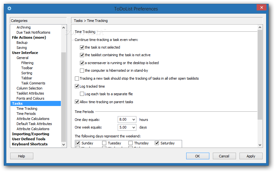Open the Sorting preferences
The height and width of the screenshot is (172, 275).
pyautogui.click(x=27, y=73)
